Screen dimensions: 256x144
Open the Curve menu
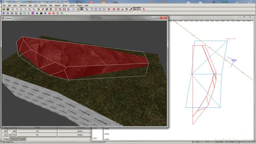click(72, 6)
